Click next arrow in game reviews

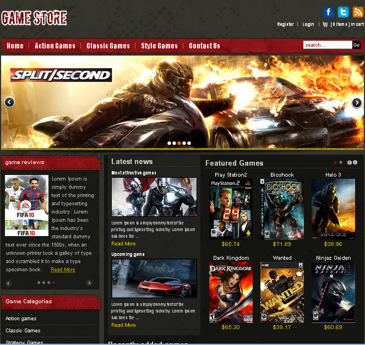[89, 283]
